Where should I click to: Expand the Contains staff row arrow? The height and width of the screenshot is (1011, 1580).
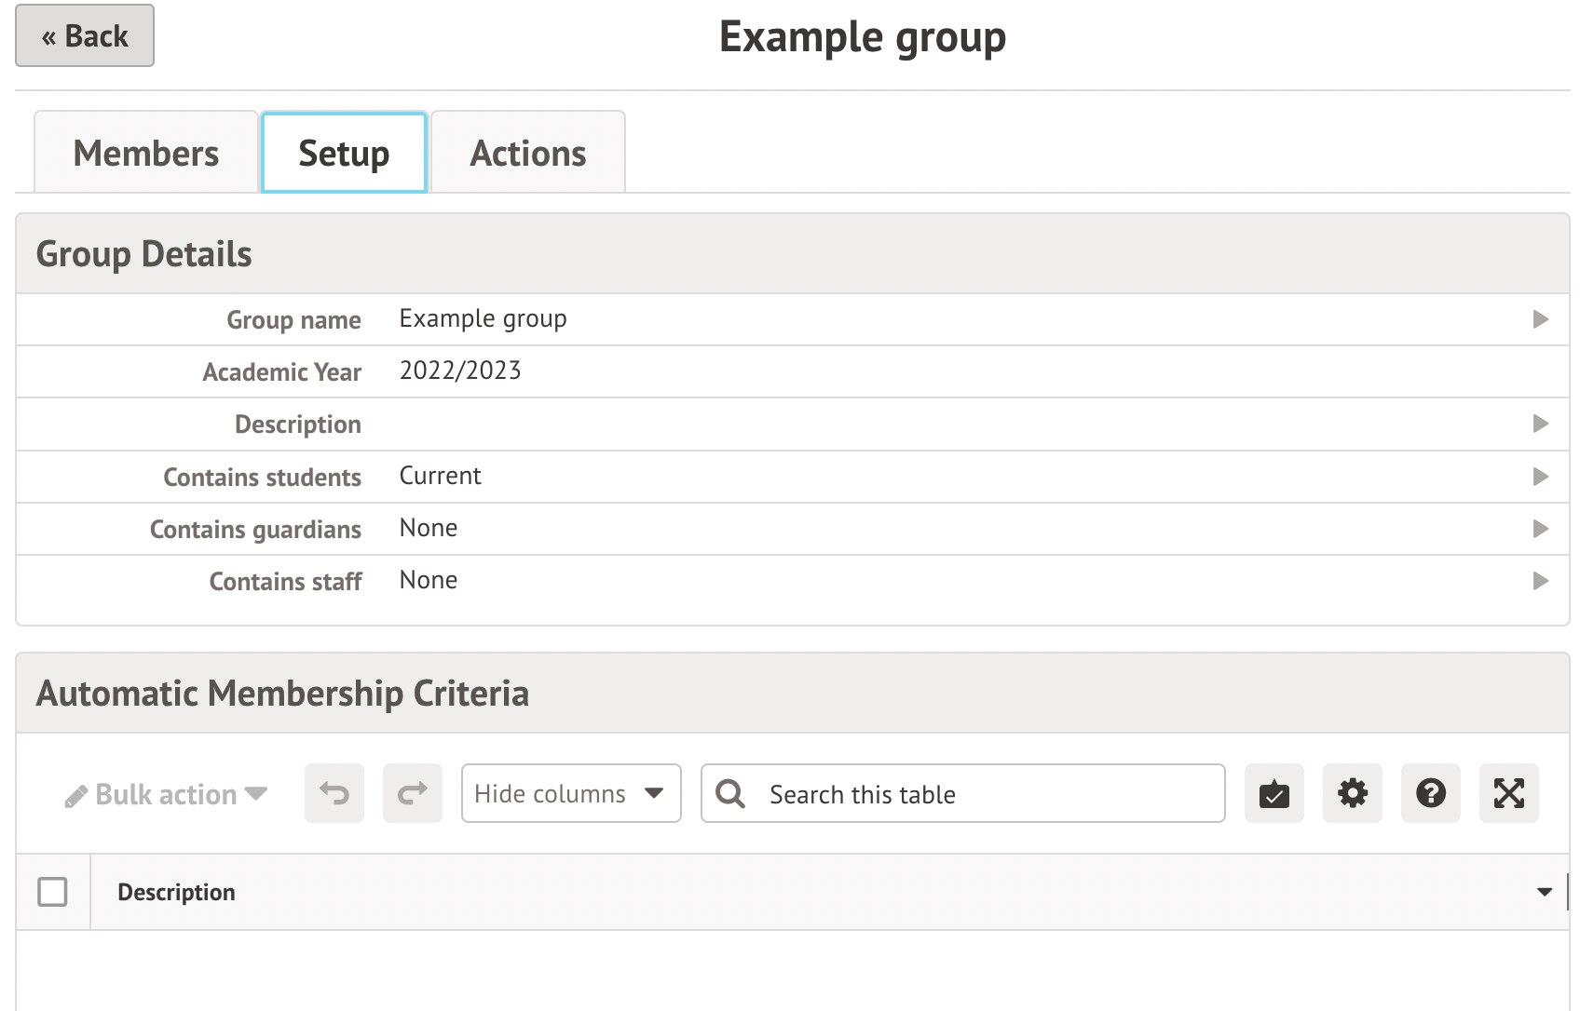[x=1540, y=581]
